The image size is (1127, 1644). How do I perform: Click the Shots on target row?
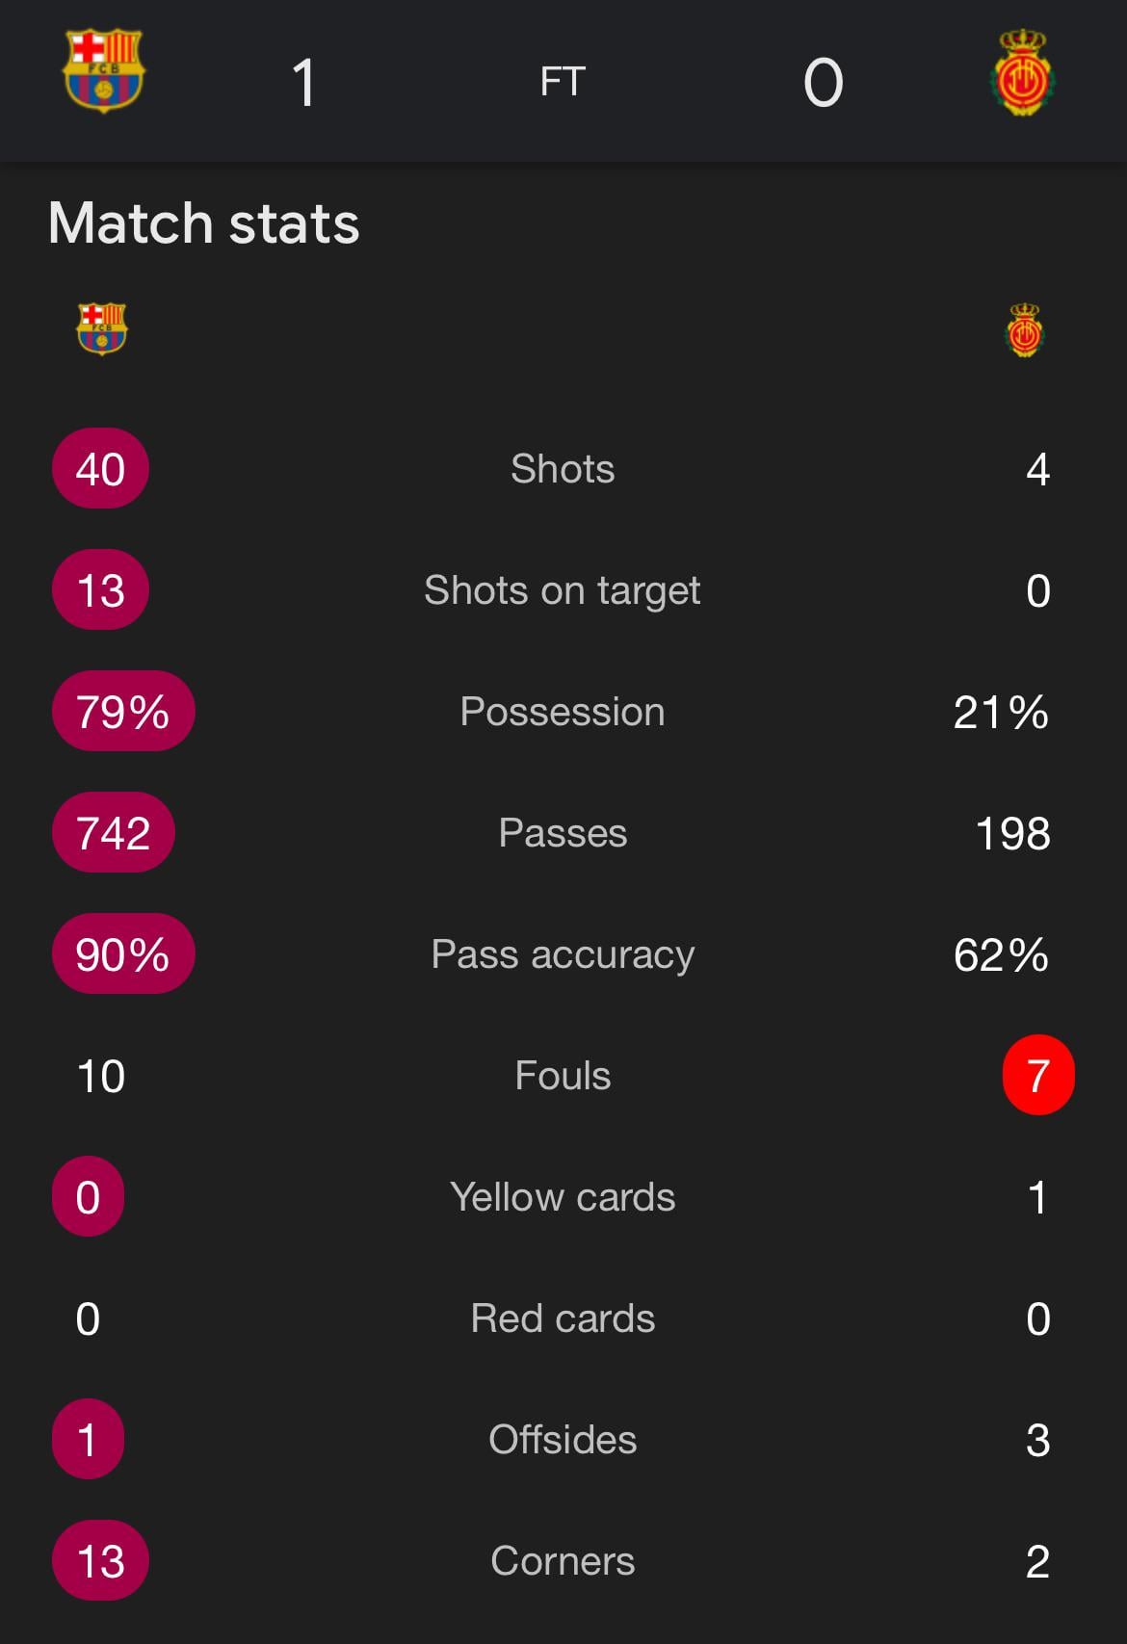point(563,590)
